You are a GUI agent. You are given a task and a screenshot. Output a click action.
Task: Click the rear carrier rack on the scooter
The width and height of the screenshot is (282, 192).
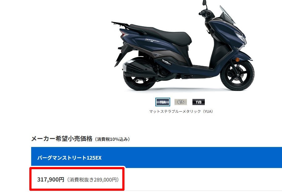click(x=120, y=25)
